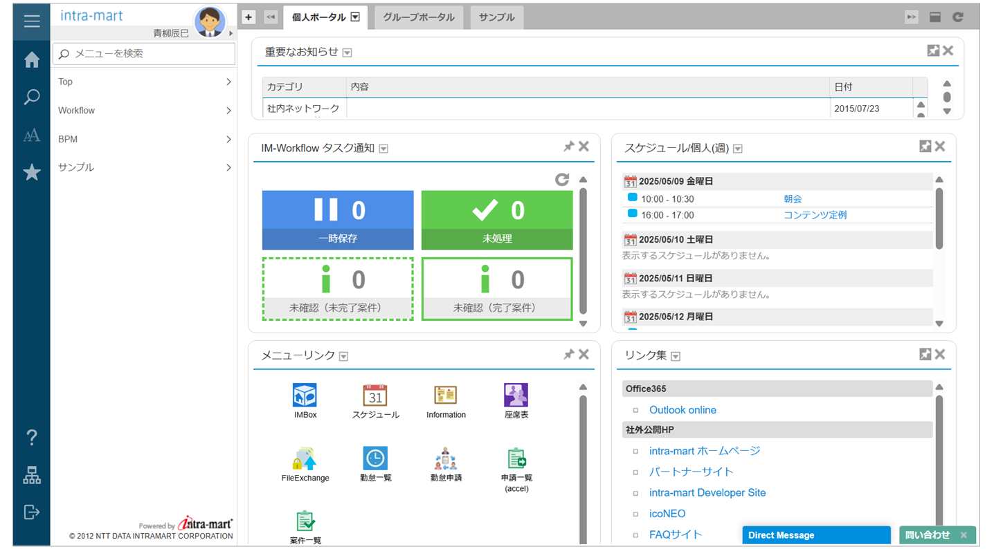Open the 朝会 schedule entry
This screenshot has height=549, width=994.
point(793,198)
